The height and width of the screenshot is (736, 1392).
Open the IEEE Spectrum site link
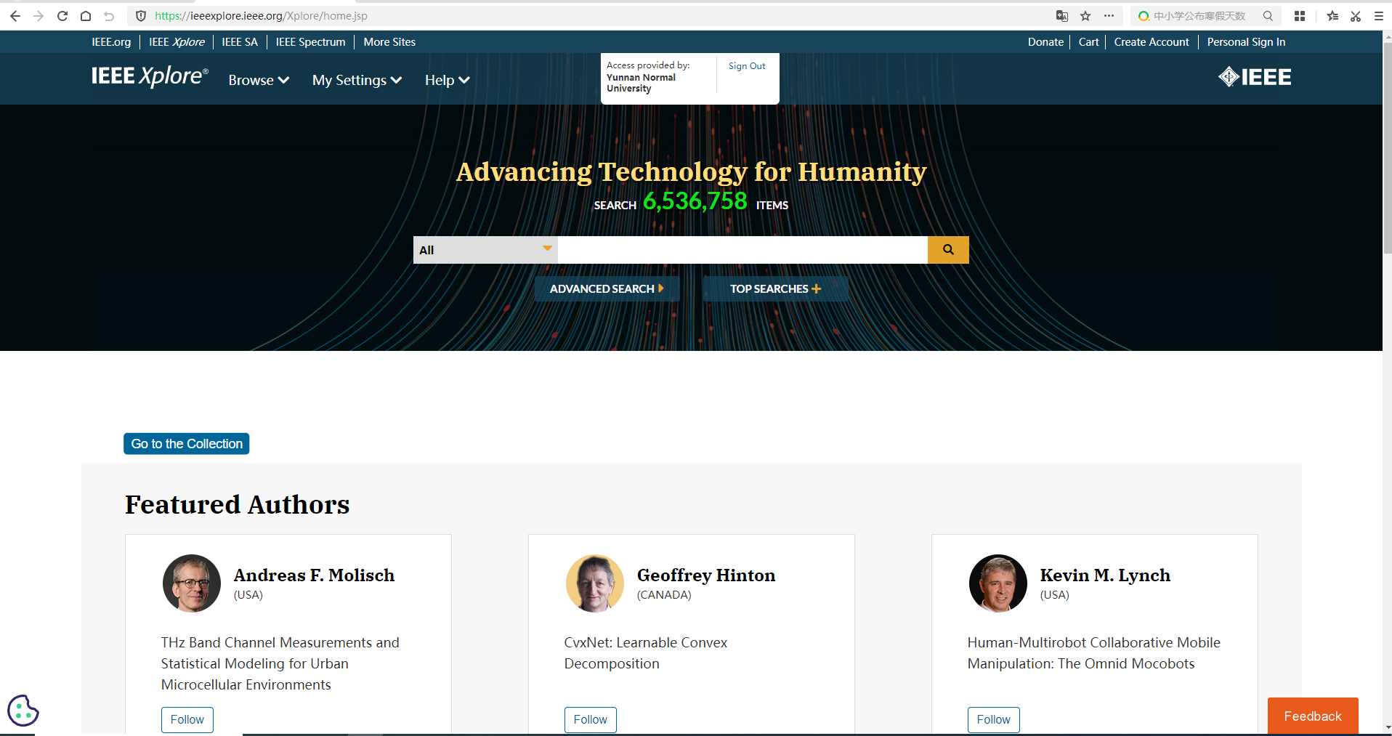(310, 42)
